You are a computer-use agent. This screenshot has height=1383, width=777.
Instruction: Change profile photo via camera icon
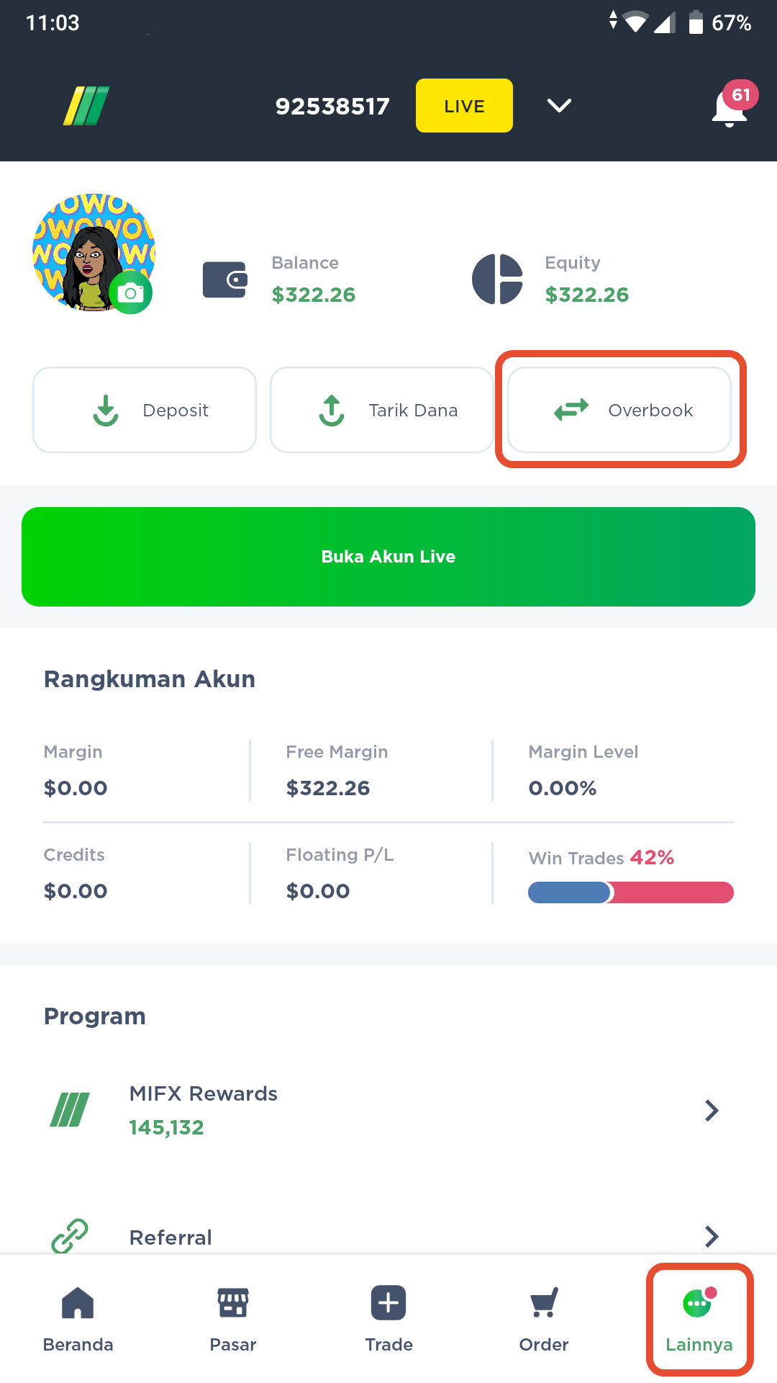click(x=131, y=293)
